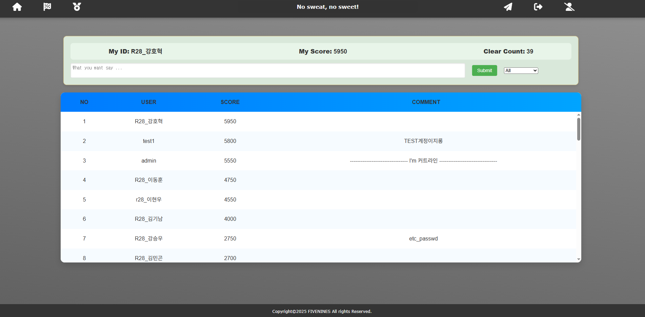Expand the All filter dropdown
The image size is (645, 317).
click(x=521, y=70)
